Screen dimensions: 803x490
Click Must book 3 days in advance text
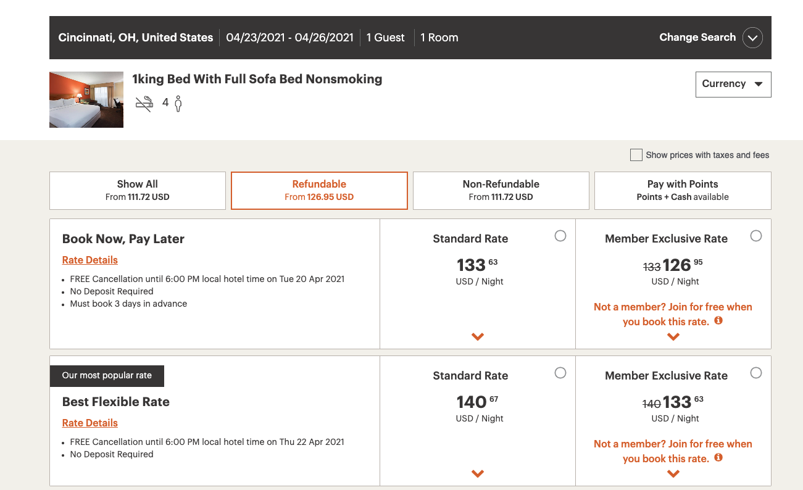(128, 304)
